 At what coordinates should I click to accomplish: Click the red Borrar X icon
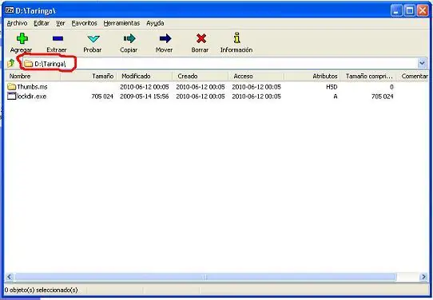pyautogui.click(x=201, y=38)
